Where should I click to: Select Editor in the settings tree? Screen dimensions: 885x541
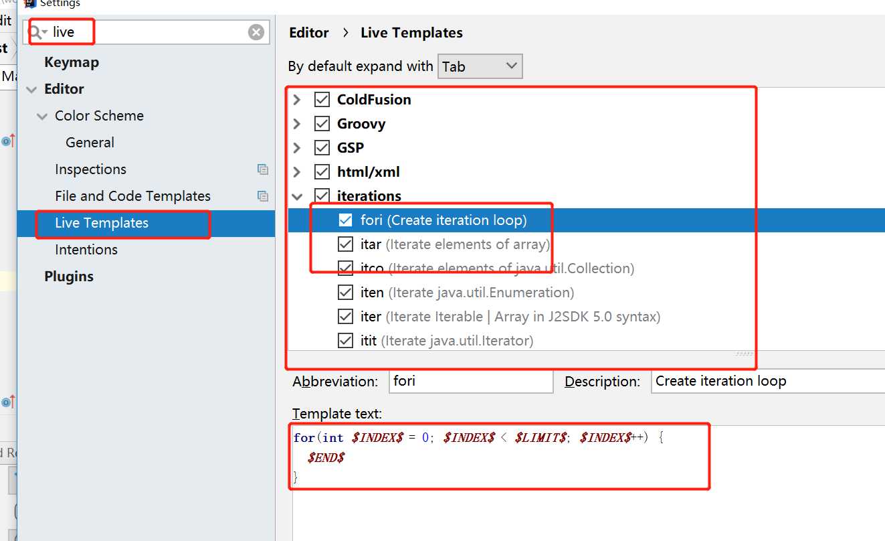click(x=64, y=89)
